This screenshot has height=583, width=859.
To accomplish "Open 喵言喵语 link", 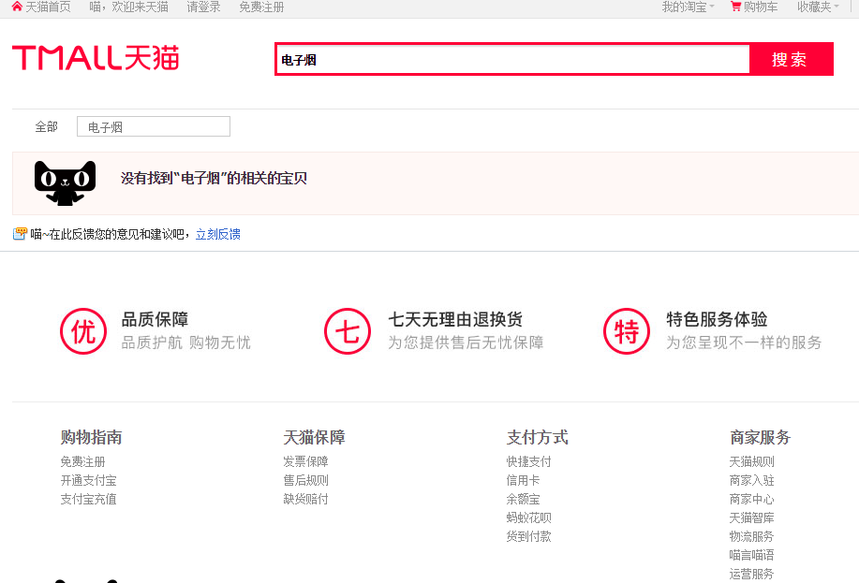I will point(751,555).
